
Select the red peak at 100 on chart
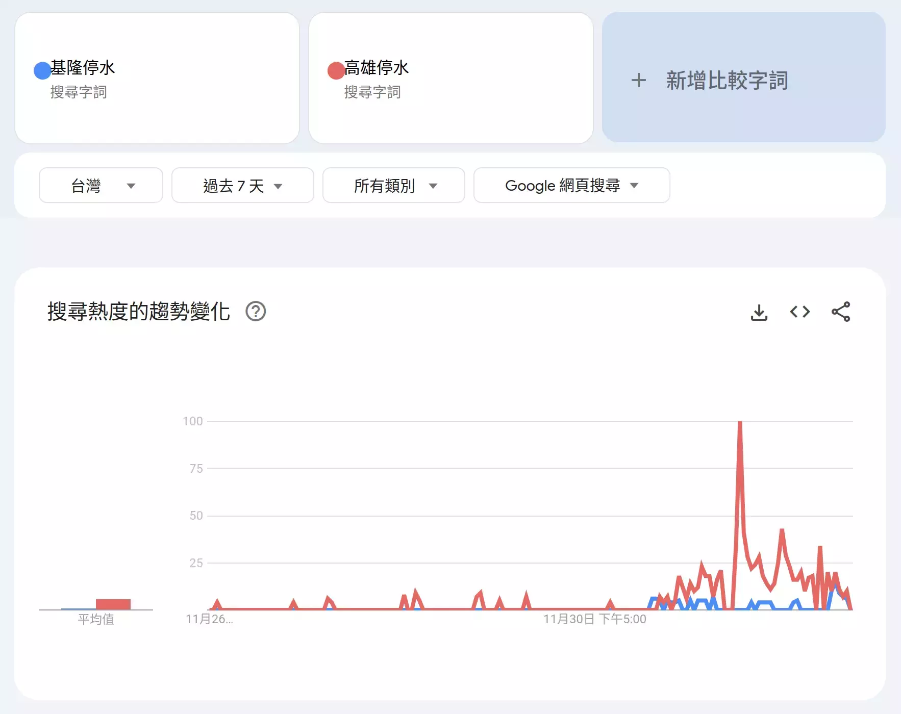(x=740, y=423)
